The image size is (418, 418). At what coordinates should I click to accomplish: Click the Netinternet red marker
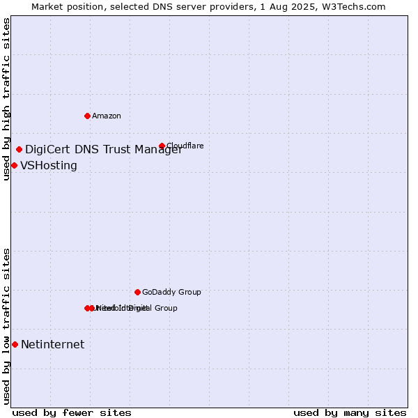pyautogui.click(x=15, y=344)
